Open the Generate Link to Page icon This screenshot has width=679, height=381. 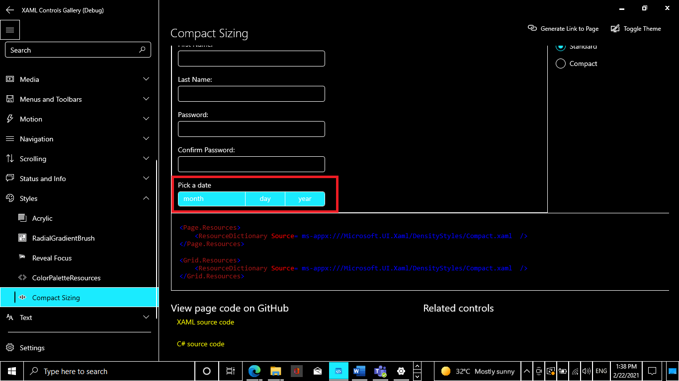pyautogui.click(x=532, y=28)
